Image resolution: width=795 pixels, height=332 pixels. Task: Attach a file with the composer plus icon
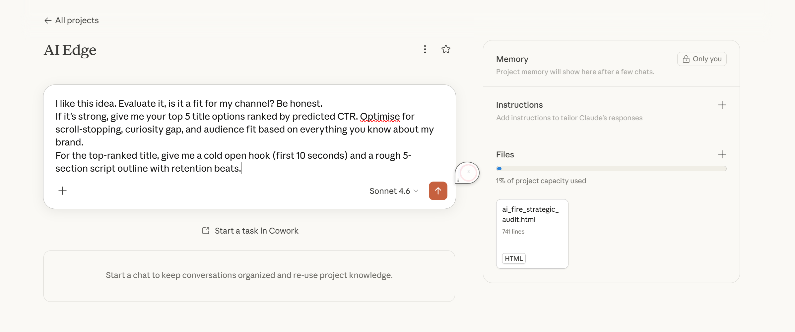click(62, 191)
